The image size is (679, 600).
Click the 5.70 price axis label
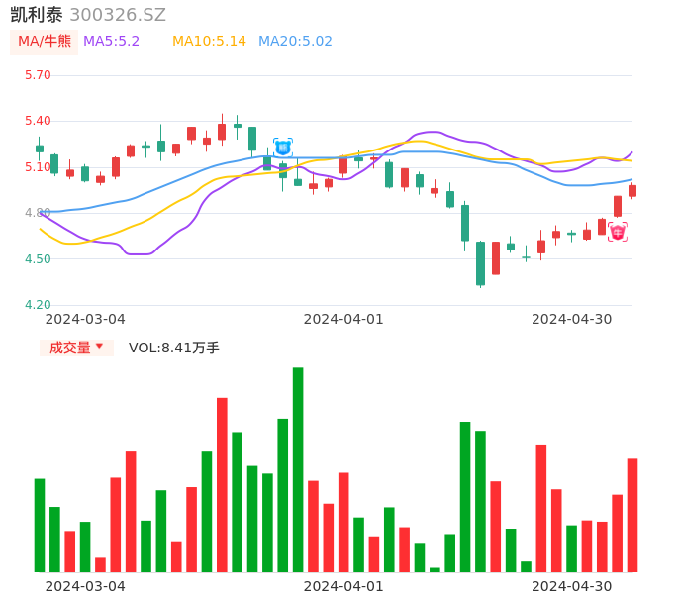pyautogui.click(x=38, y=75)
